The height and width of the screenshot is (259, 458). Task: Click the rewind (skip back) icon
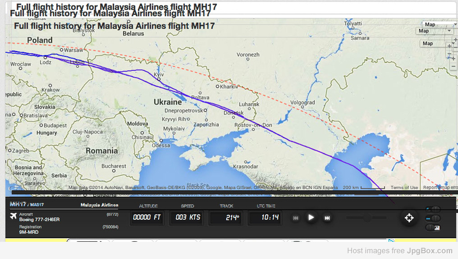point(296,218)
